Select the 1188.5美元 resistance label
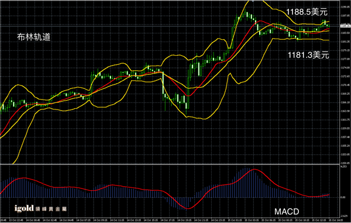The height and width of the screenshot is (223, 351). click(x=307, y=12)
